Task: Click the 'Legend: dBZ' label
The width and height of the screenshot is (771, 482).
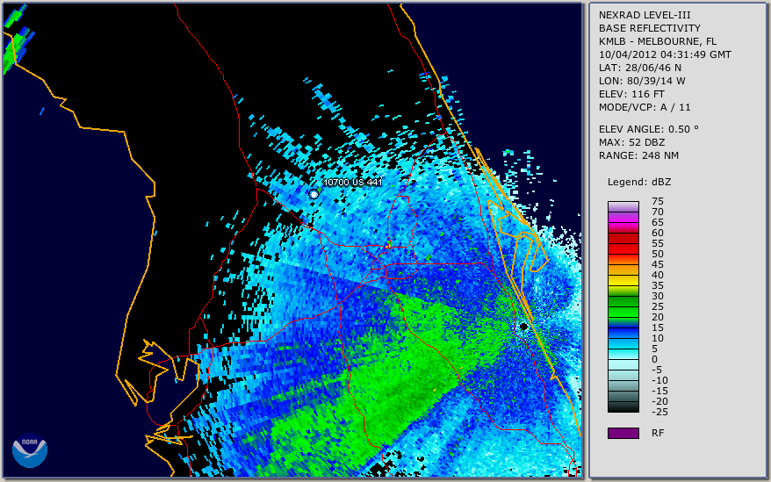Action: coord(639,182)
